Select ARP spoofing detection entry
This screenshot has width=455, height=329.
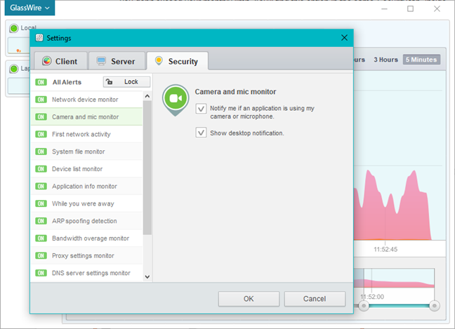[87, 221]
